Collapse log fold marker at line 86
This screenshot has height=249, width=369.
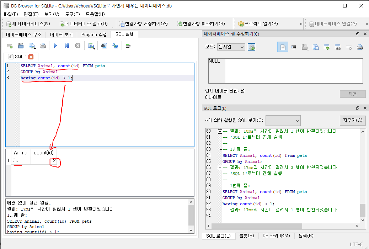(x=220, y=168)
